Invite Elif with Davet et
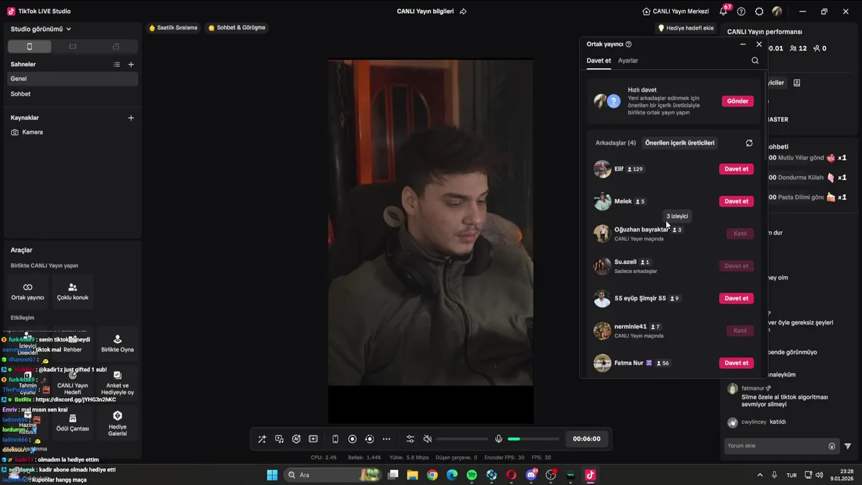Screen dimensions: 862x485 click(736, 169)
